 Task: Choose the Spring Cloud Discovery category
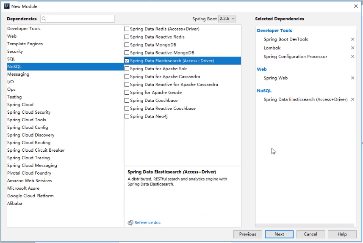click(x=30, y=135)
